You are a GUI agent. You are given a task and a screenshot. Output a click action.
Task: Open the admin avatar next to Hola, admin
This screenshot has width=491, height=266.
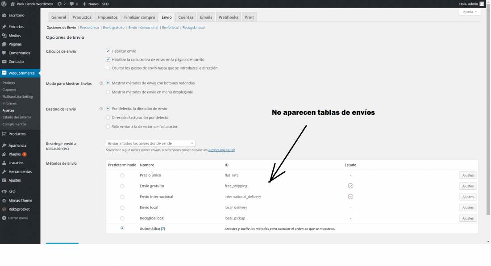[x=482, y=4]
